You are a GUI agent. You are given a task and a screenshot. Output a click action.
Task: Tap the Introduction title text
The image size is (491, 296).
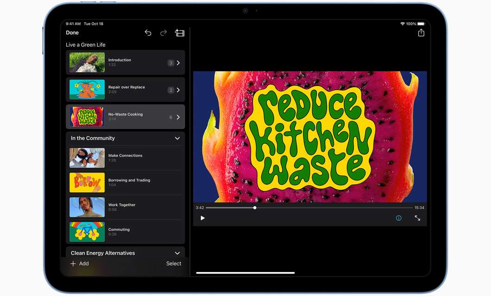[120, 60]
